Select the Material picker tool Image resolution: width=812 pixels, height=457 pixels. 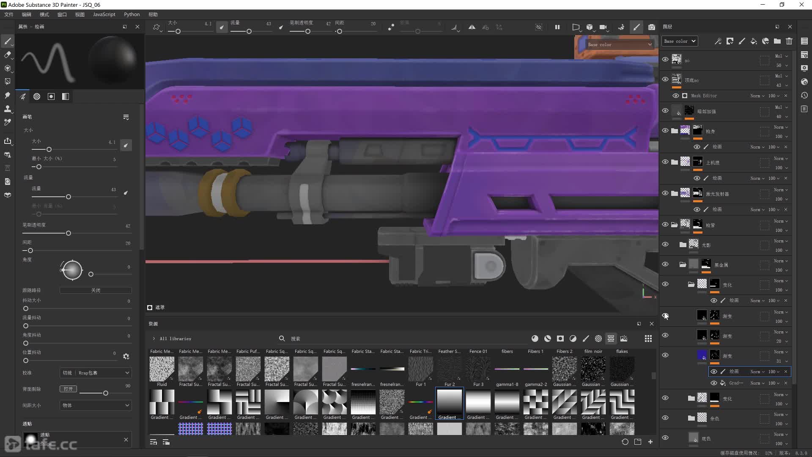pyautogui.click(x=7, y=122)
